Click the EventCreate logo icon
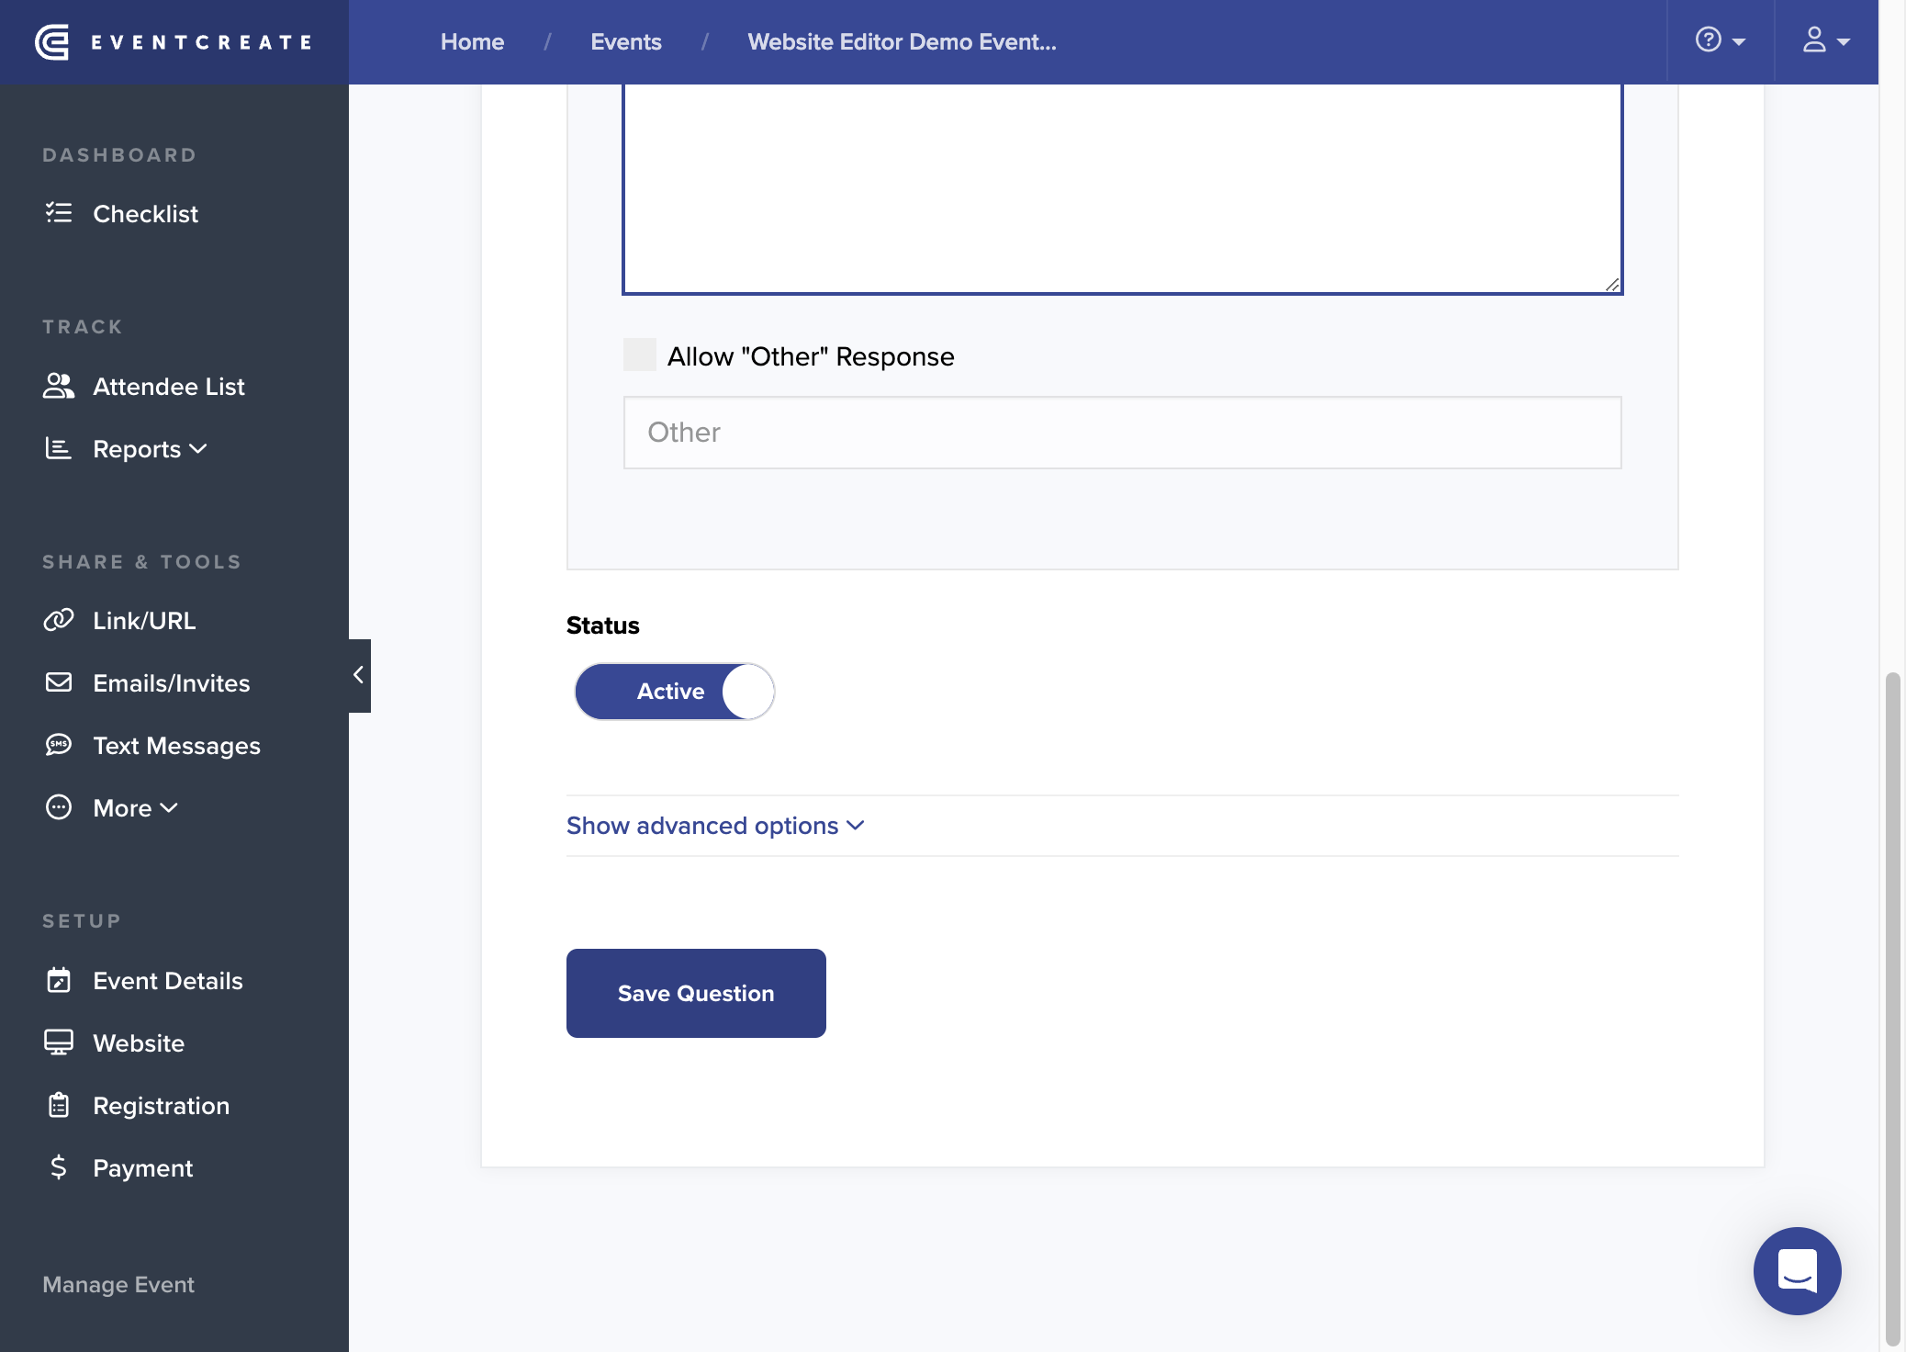The image size is (1906, 1352). click(x=52, y=42)
